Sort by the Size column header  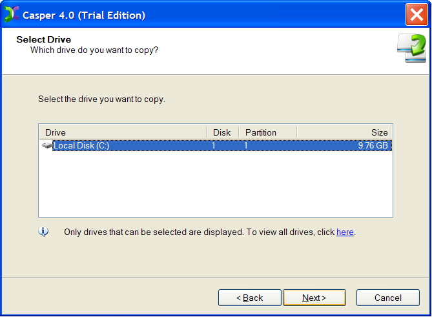click(344, 132)
